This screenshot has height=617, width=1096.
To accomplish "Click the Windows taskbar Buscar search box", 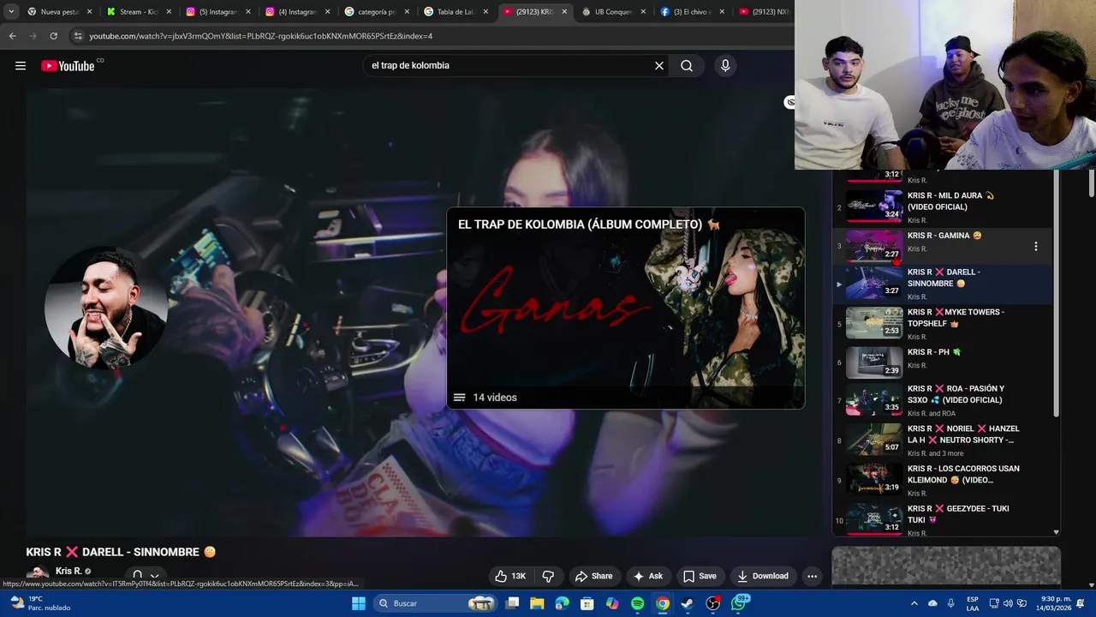I will 437,603.
